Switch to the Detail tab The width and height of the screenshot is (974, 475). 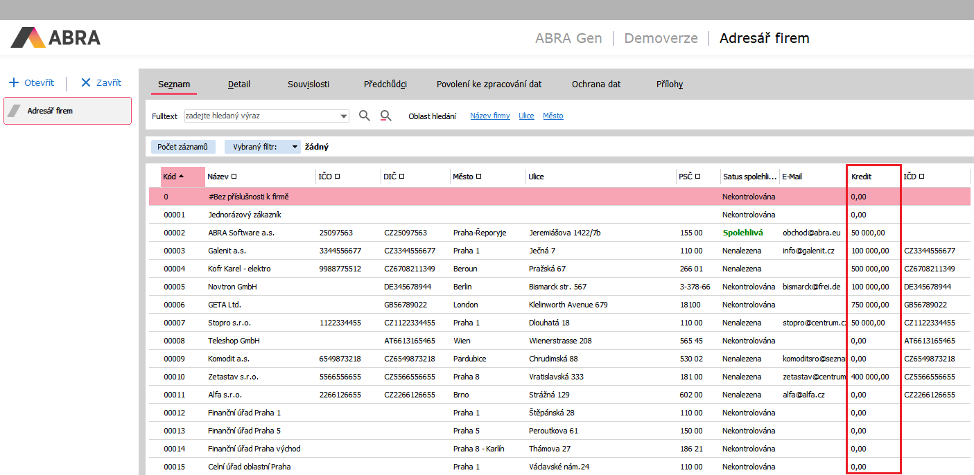pos(239,84)
